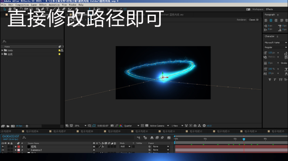Select the Eraser tool
Screen dimensions: 288x161
pyautogui.click(x=64, y=9)
